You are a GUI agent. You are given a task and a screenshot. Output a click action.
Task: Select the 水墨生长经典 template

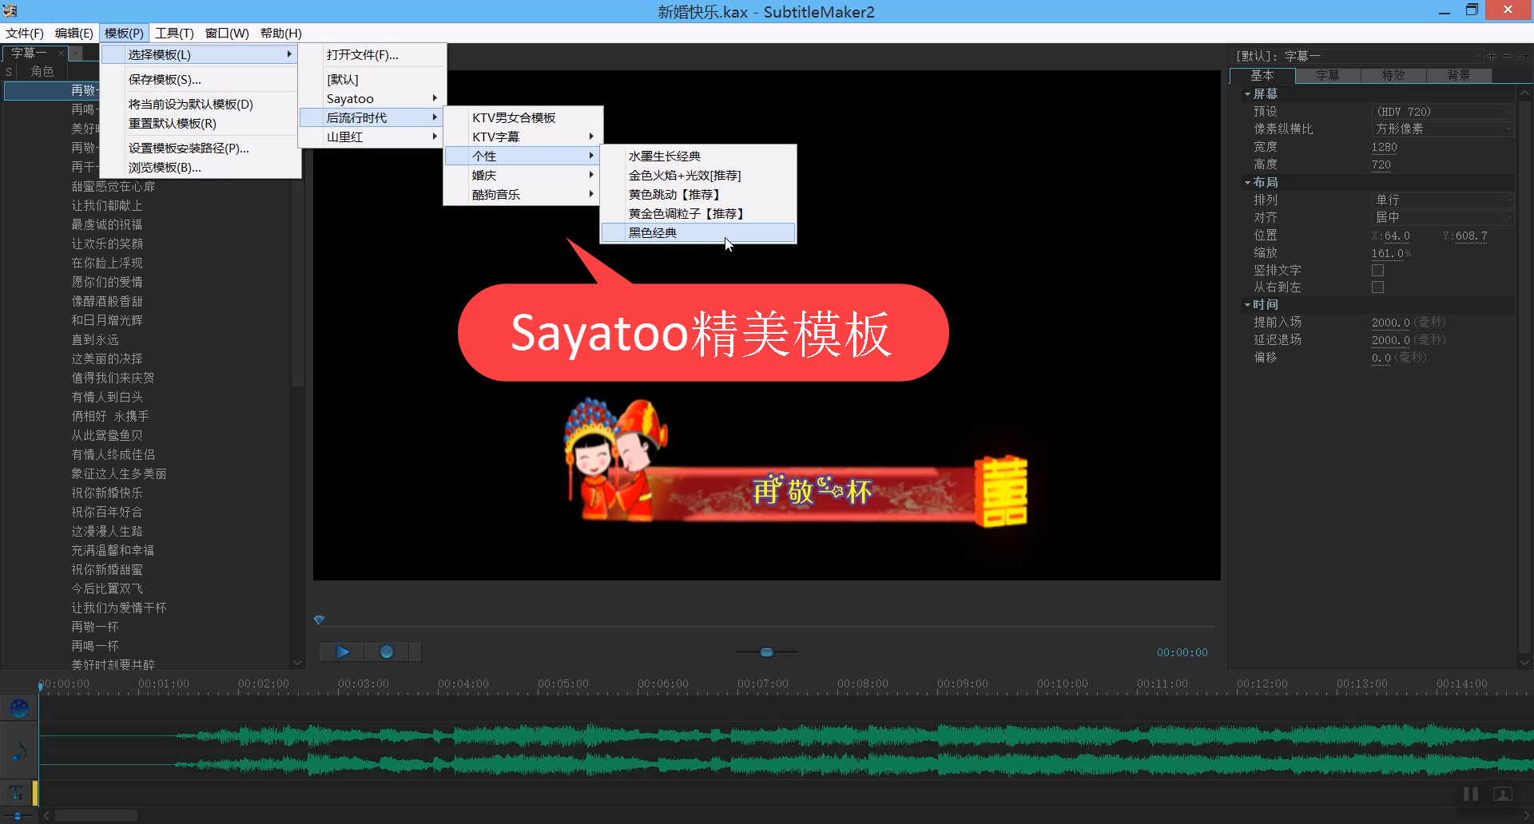click(697, 156)
